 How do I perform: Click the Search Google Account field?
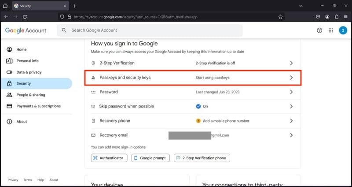[x=150, y=30]
